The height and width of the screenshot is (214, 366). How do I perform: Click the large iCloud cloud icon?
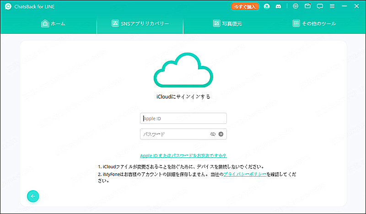point(183,70)
